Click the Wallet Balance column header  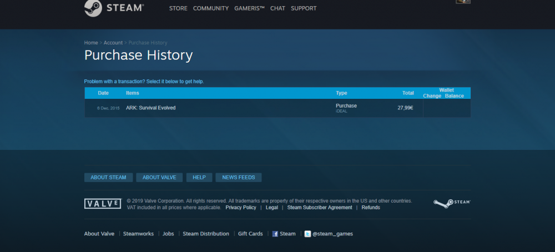pyautogui.click(x=455, y=96)
